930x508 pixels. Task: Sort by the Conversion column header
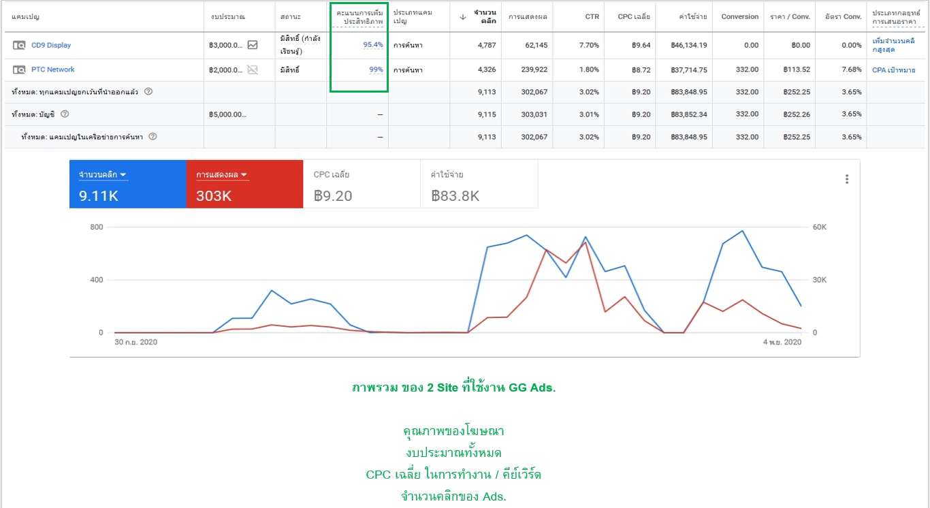pyautogui.click(x=739, y=17)
